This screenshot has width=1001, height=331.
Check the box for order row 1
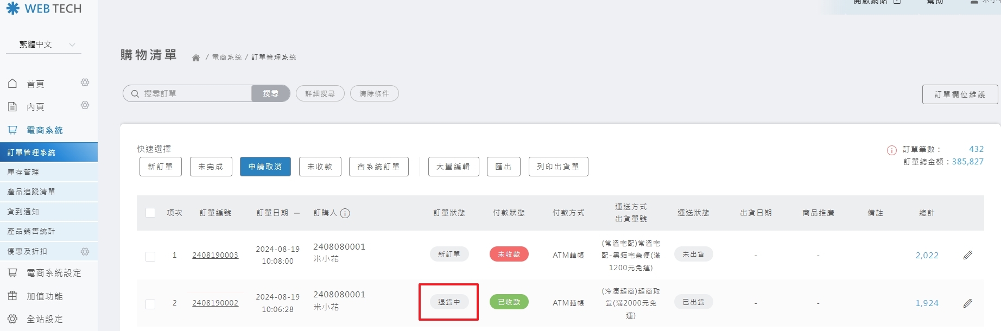tap(150, 256)
